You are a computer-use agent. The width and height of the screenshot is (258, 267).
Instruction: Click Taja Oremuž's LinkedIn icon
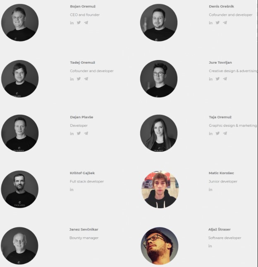(x=211, y=133)
